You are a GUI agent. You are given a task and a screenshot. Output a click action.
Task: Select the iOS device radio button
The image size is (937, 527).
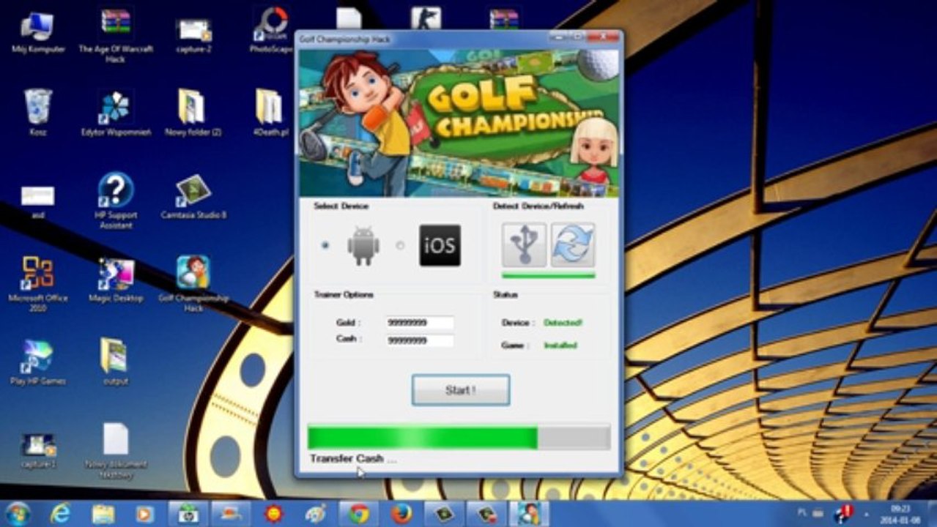tap(400, 245)
